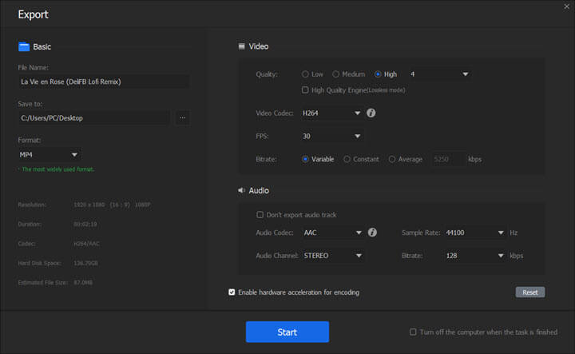Toggle hardware acceleration for encoding
The image size is (575, 354).
point(232,292)
